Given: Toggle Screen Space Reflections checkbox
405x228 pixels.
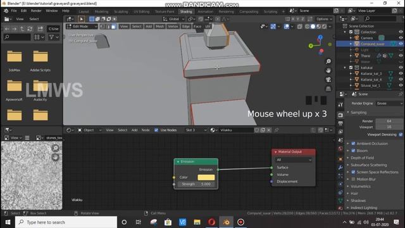Looking at the screenshot, I should click(x=353, y=172).
